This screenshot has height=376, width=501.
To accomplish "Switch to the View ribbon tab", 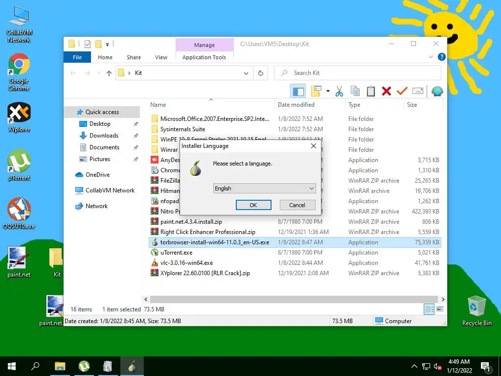I will pyautogui.click(x=161, y=57).
